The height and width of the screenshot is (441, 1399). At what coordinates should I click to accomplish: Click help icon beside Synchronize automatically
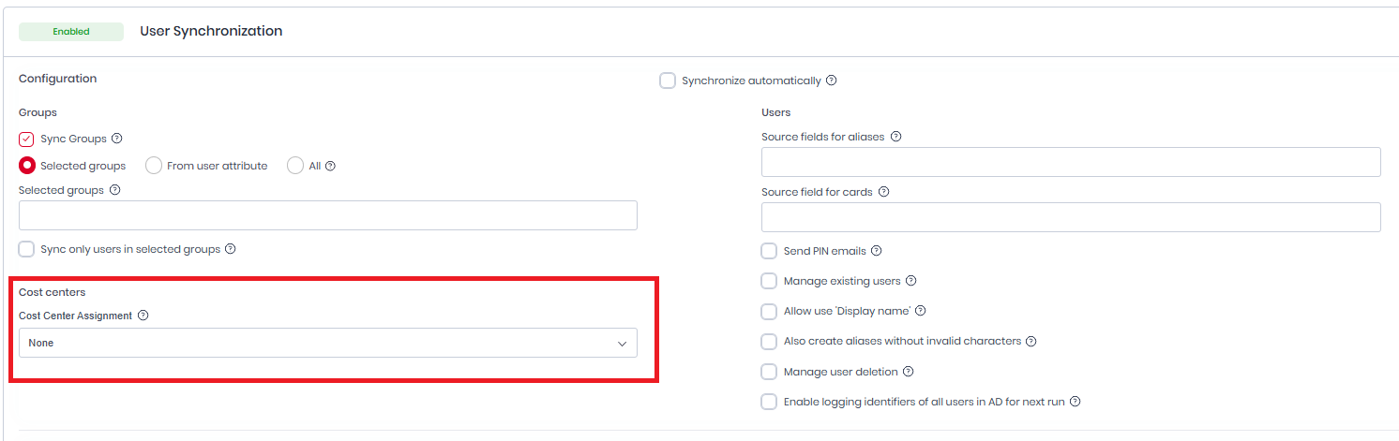tap(832, 81)
